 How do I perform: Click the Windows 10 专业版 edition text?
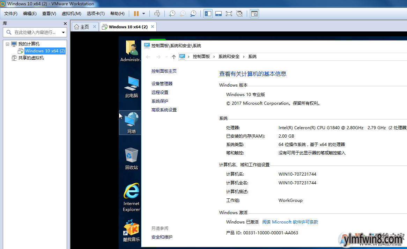[245, 95]
